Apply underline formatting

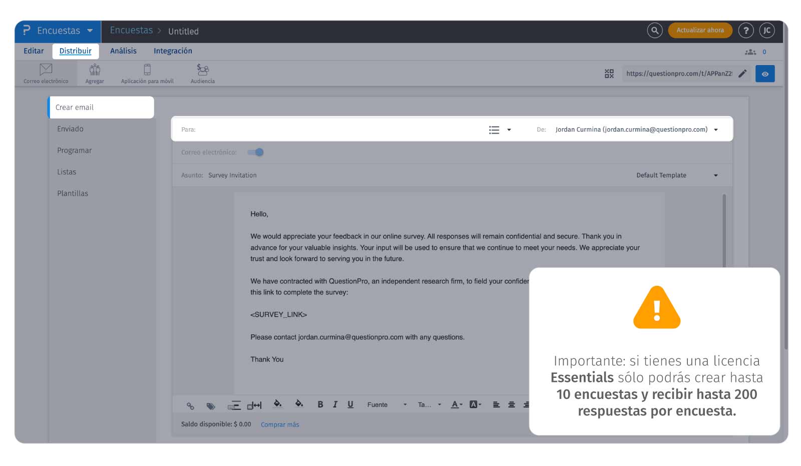tap(350, 404)
